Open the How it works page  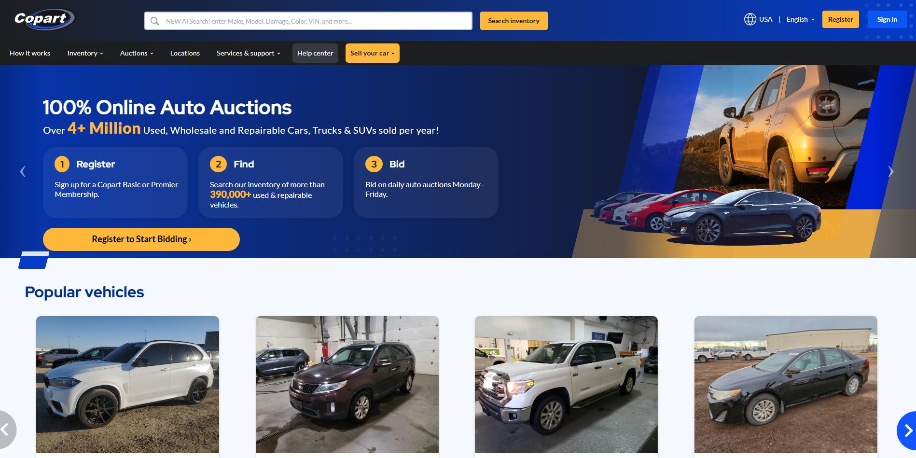(30, 53)
